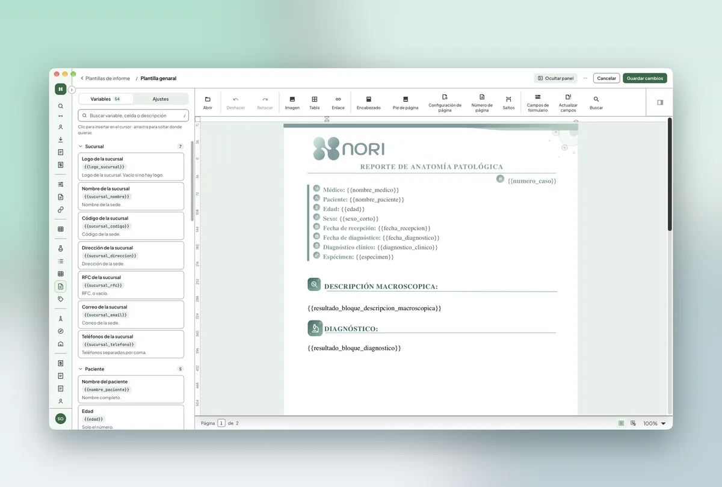
Task: Open the sidebar tag icon
Action: 60,299
